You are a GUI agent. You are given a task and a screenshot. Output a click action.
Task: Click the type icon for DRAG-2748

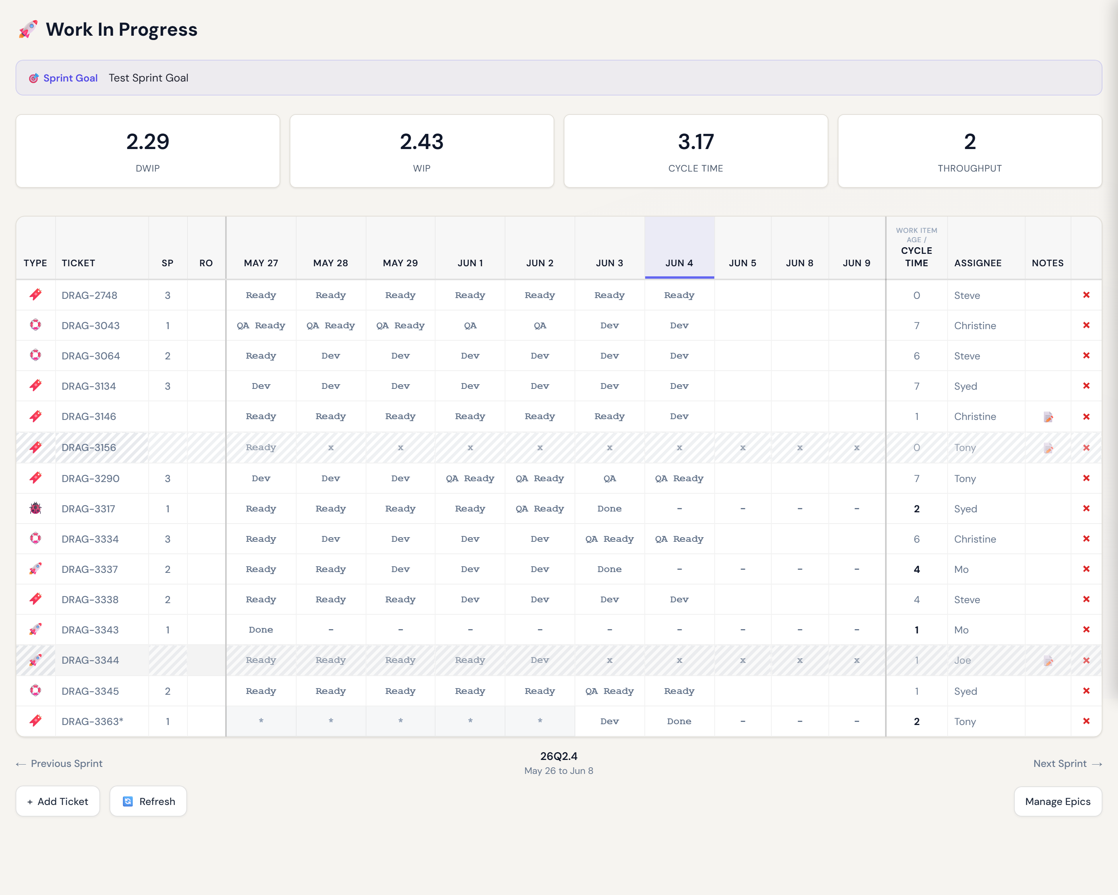[35, 295]
